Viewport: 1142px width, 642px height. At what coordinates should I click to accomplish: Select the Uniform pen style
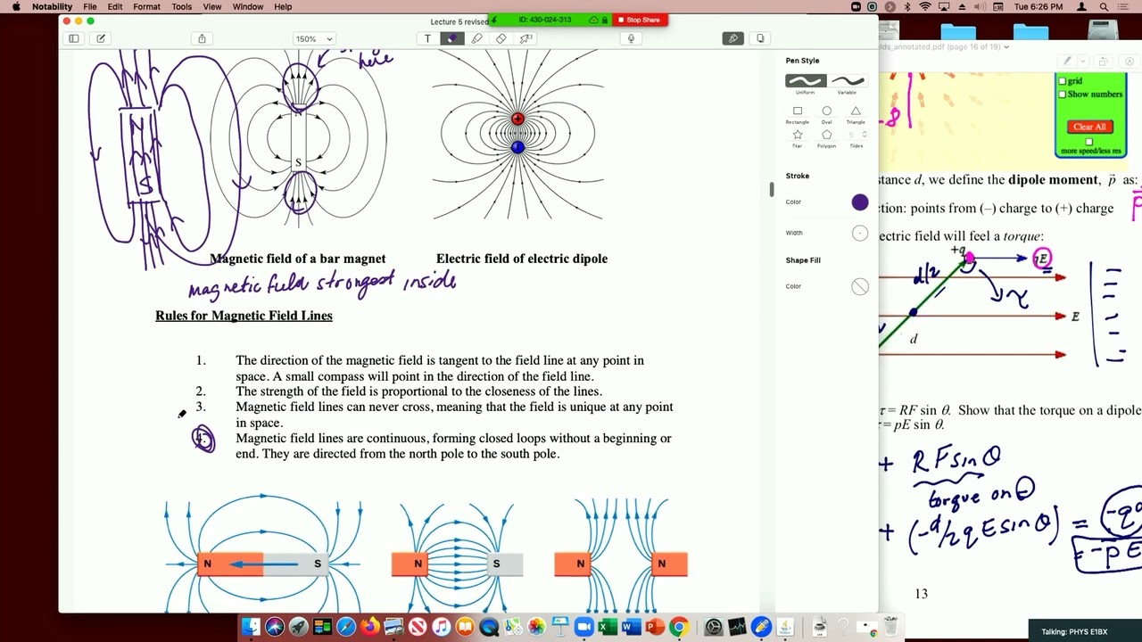coord(806,83)
